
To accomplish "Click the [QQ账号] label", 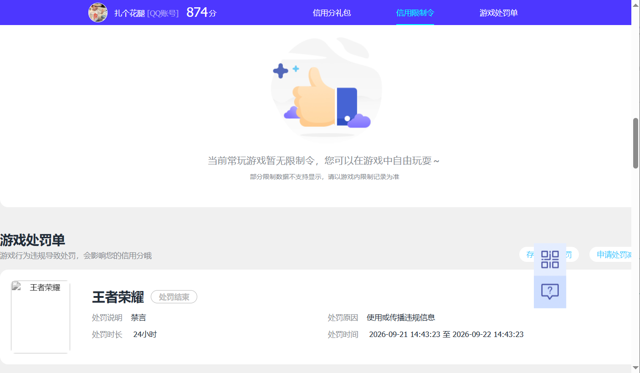I will click(163, 13).
